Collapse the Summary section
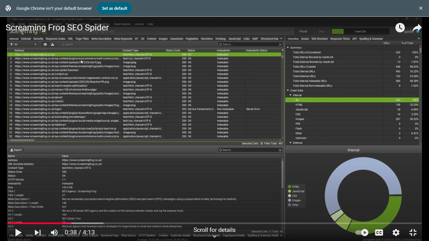This screenshot has height=241, width=429. 288,48
